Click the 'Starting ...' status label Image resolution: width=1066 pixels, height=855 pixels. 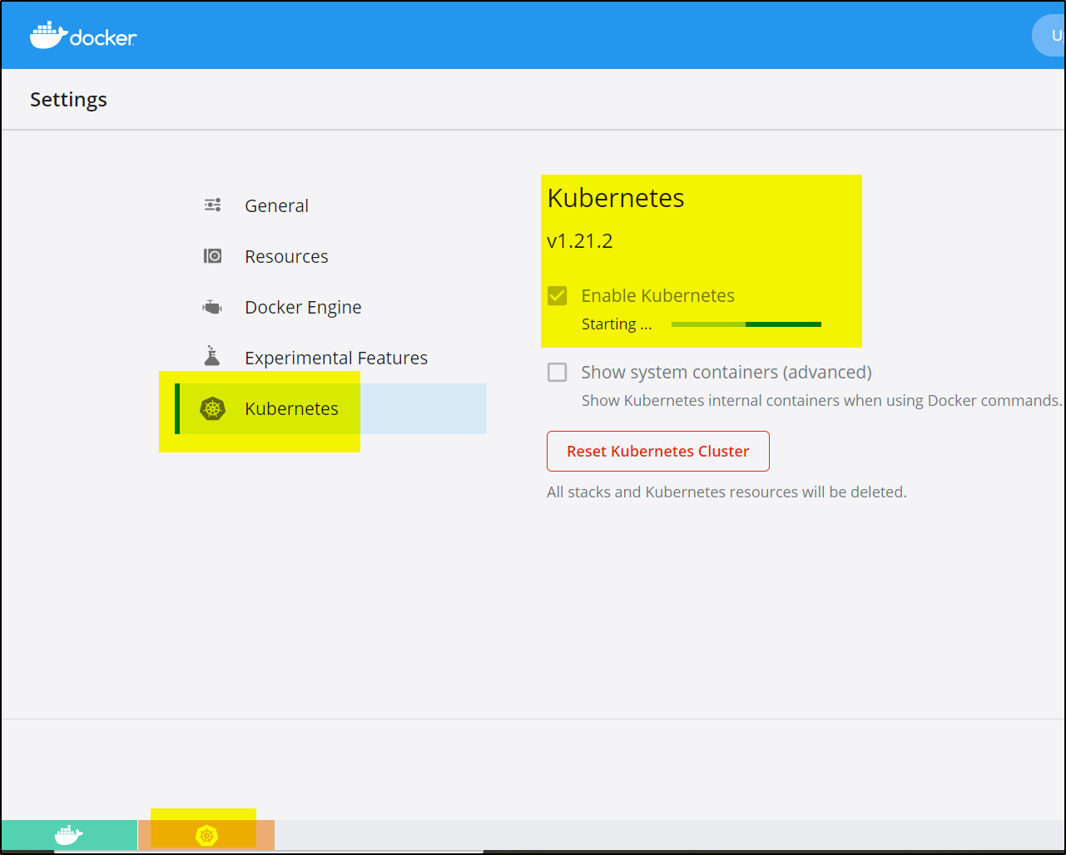tap(617, 324)
